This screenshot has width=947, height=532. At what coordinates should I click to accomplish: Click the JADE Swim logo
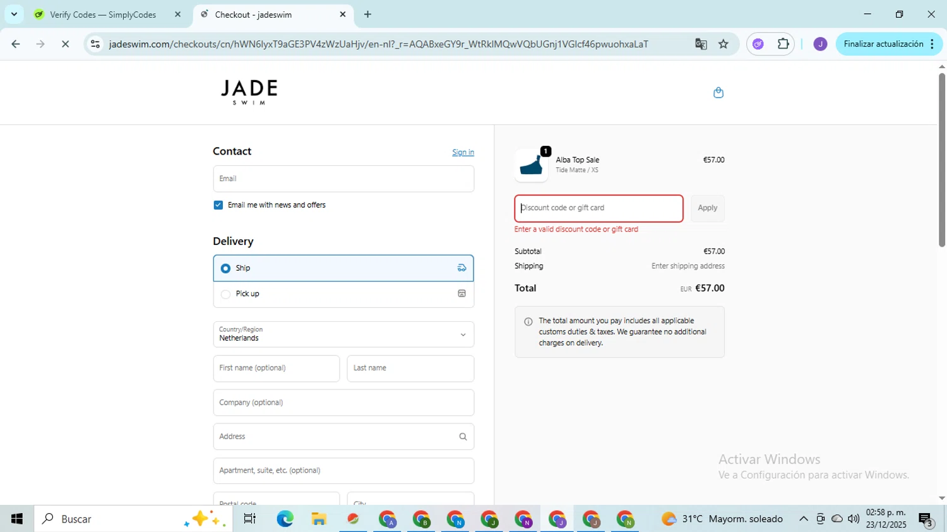(x=249, y=92)
